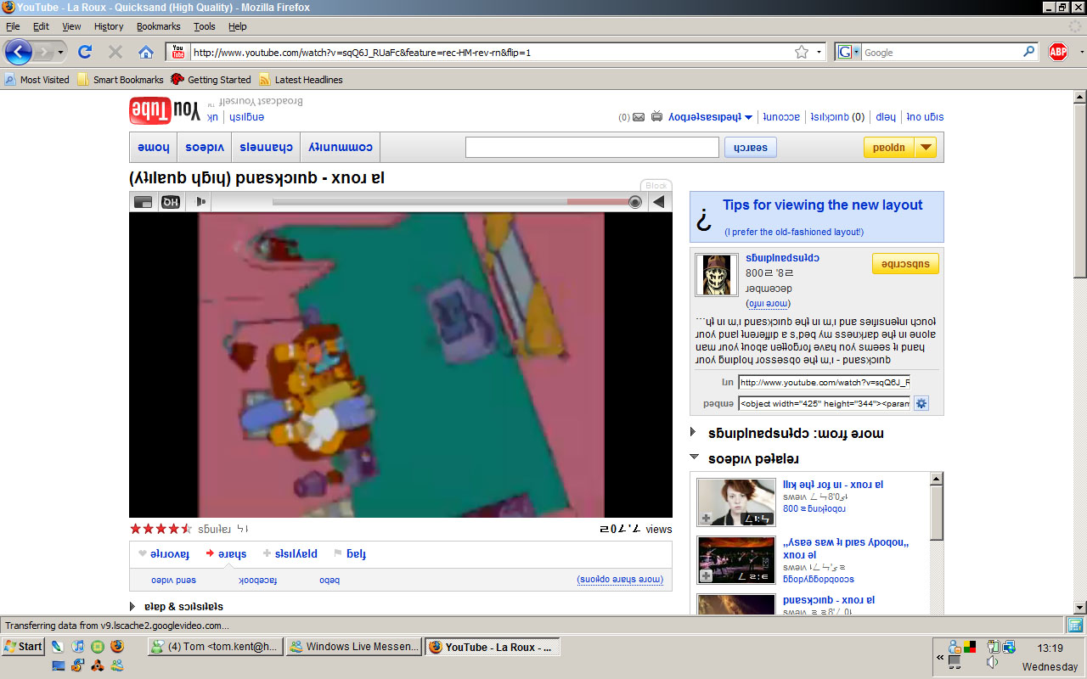
Task: Open 'Tips for viewing the new layout'
Action: click(822, 205)
